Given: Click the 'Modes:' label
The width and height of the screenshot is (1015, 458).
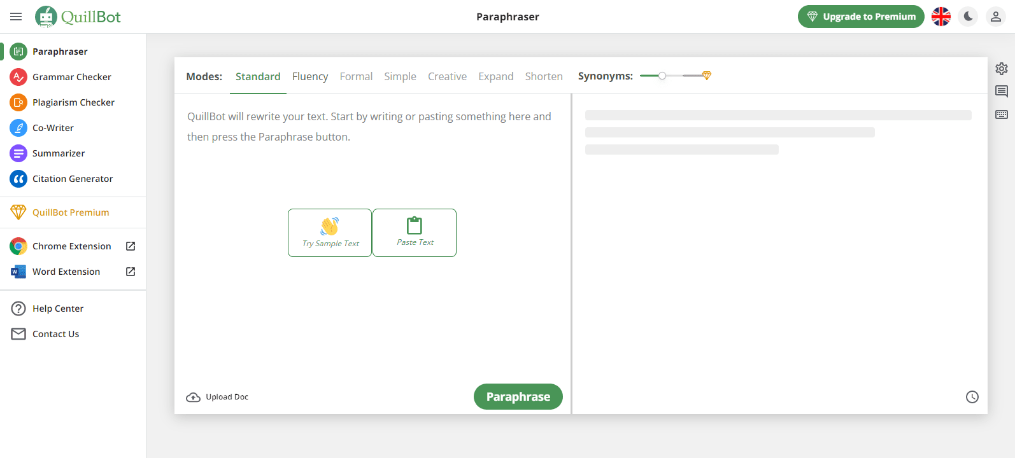Looking at the screenshot, I should coord(204,76).
